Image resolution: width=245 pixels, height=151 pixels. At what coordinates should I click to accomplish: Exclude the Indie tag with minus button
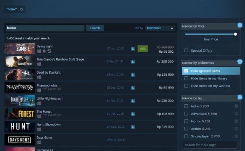tap(236, 106)
